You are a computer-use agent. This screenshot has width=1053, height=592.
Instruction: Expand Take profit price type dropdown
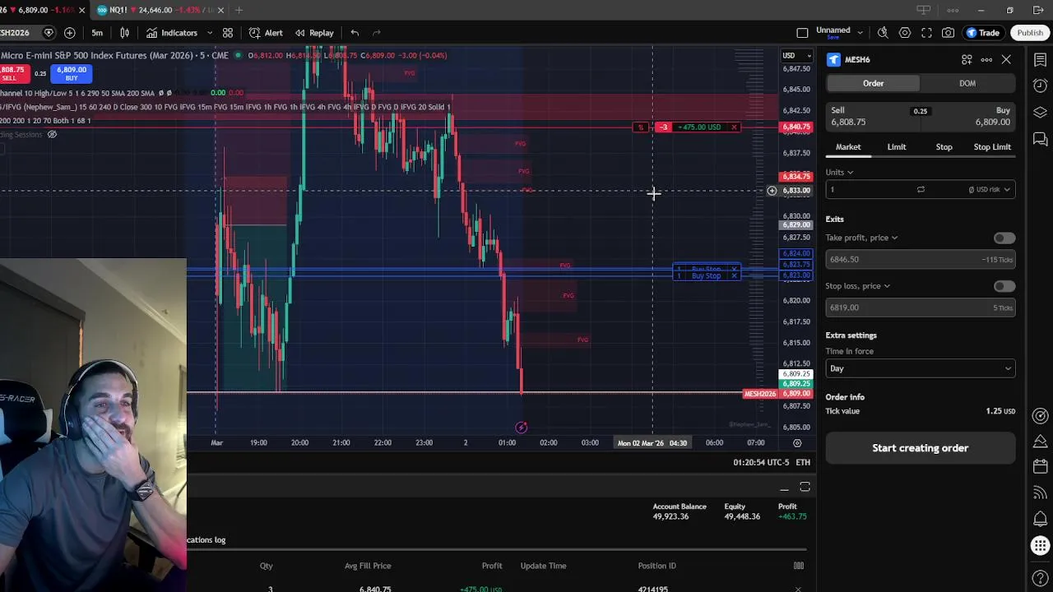861,238
